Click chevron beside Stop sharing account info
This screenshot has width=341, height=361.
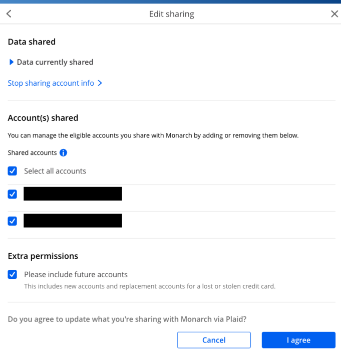coord(100,83)
